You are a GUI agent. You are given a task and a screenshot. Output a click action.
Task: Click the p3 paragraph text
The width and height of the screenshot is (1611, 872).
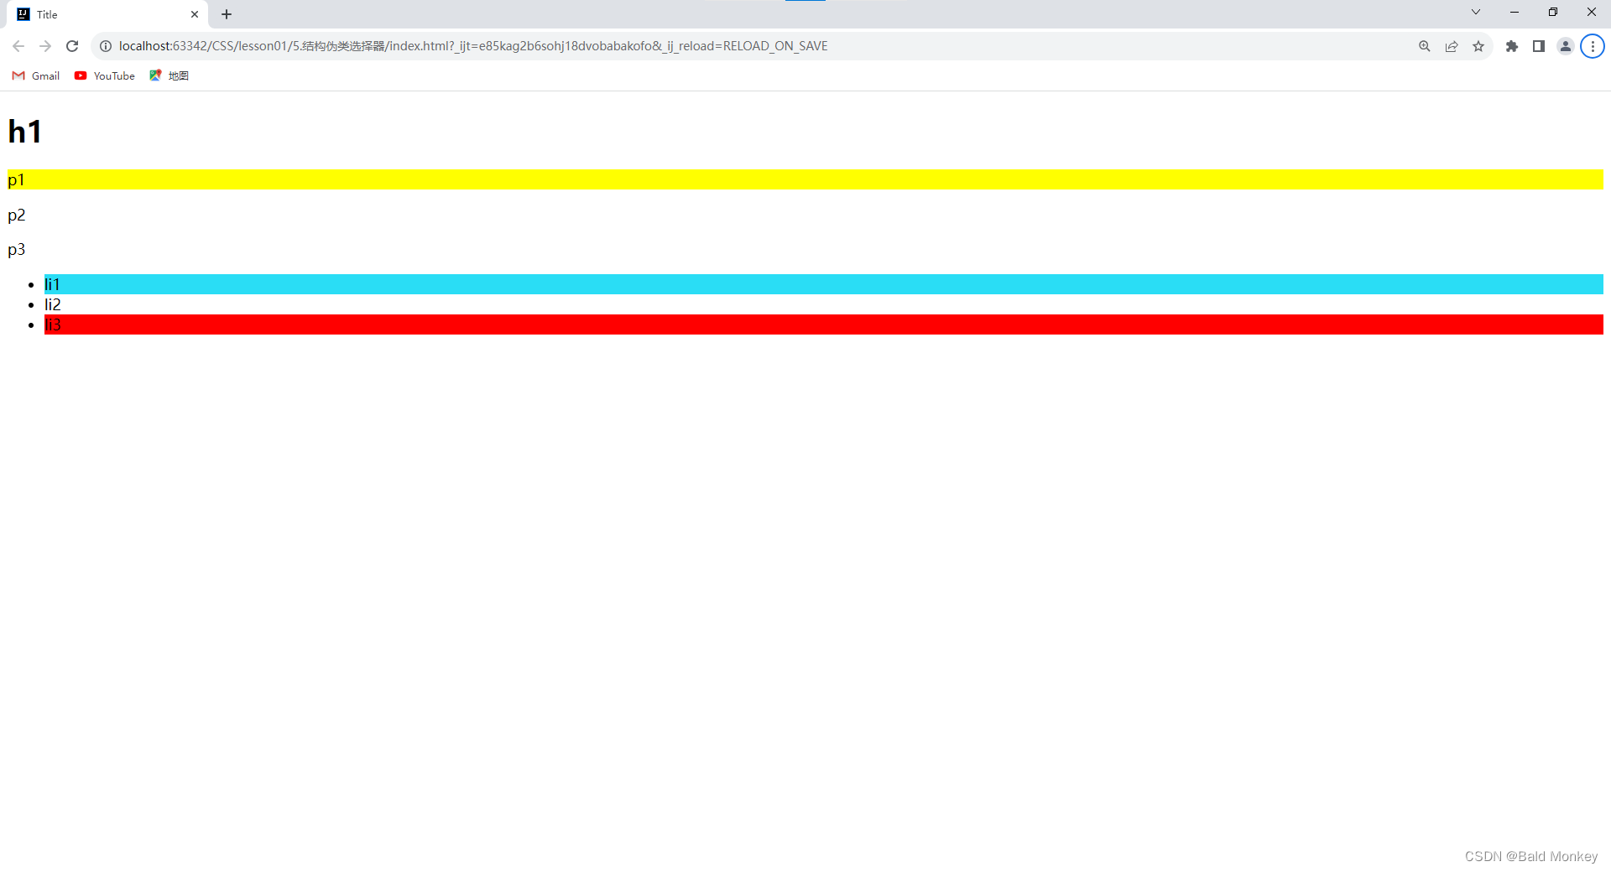point(17,250)
